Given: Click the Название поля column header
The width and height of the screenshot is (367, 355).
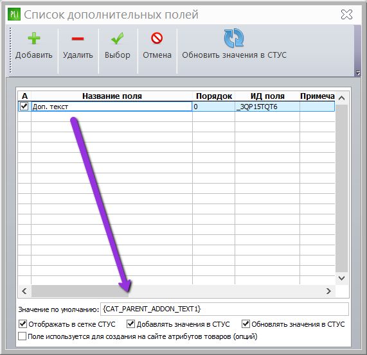Looking at the screenshot, I should [x=112, y=96].
